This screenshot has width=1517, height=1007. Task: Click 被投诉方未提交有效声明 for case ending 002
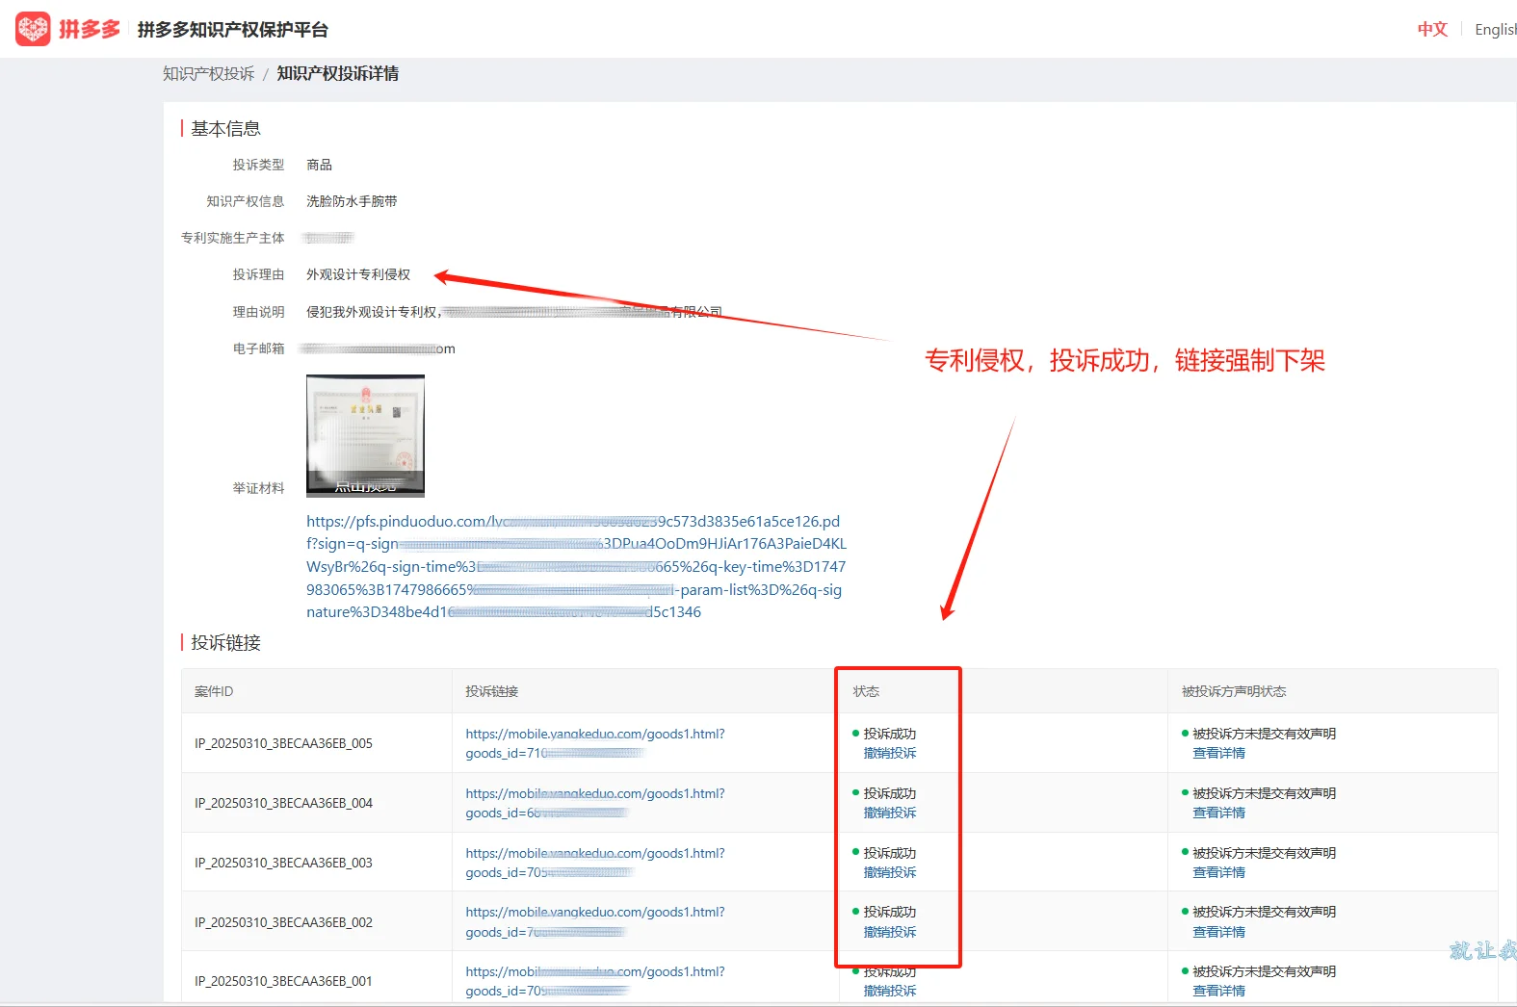(1265, 912)
